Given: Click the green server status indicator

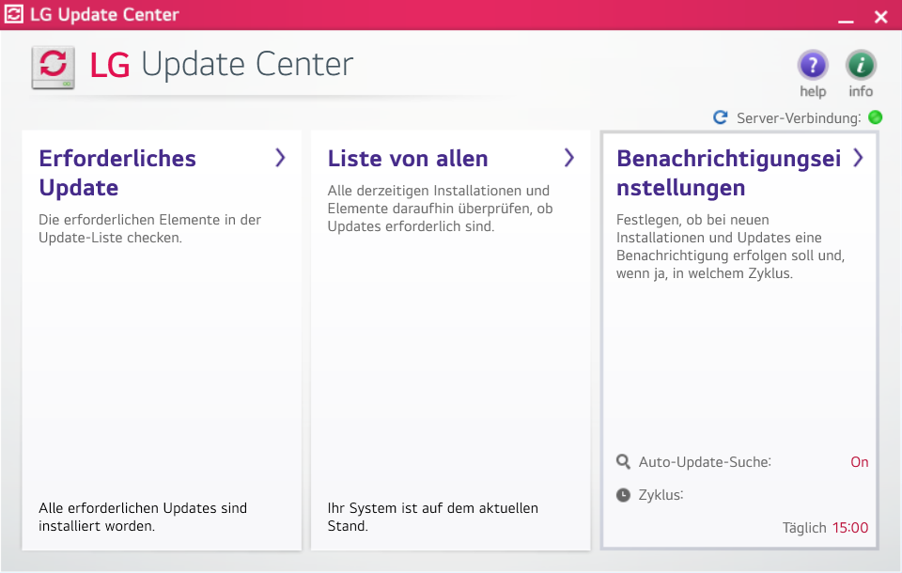Looking at the screenshot, I should [875, 117].
